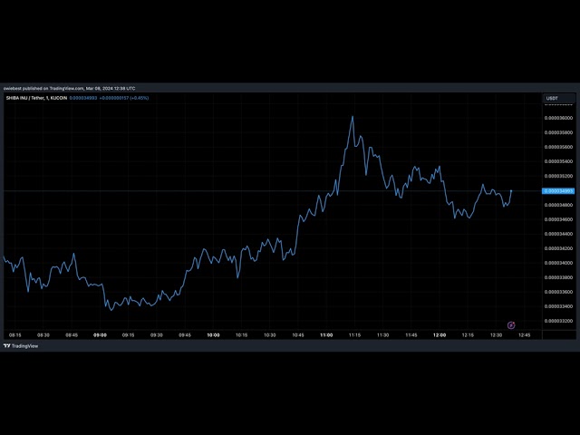Click the 12:45 time axis label
Viewport: 580px width, 435px height.
524,334
